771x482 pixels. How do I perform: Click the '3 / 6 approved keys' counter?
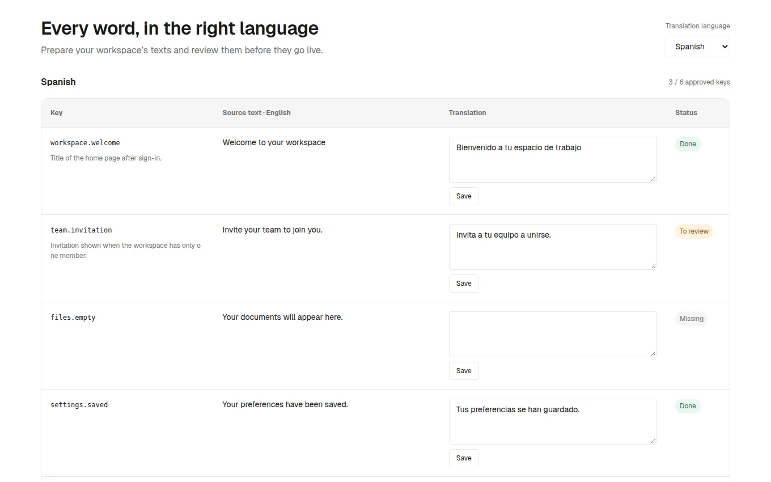tap(699, 82)
